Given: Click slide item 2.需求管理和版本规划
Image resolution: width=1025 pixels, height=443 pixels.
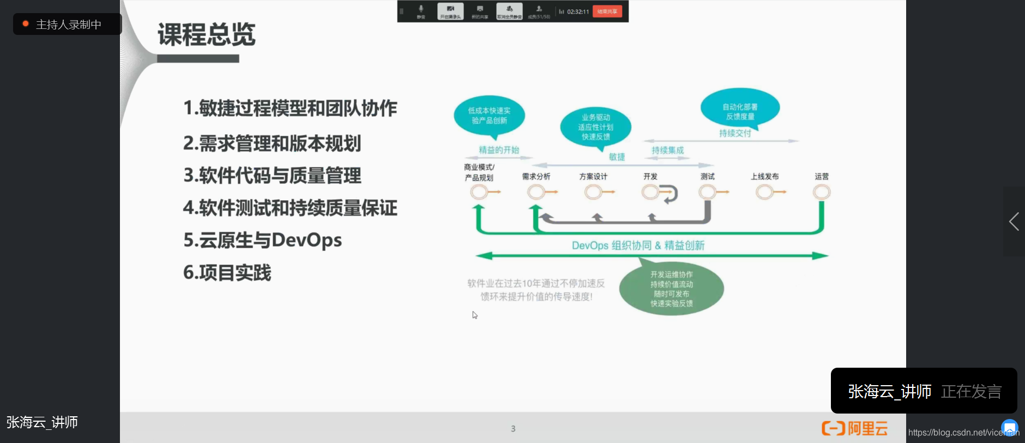Looking at the screenshot, I should (272, 143).
